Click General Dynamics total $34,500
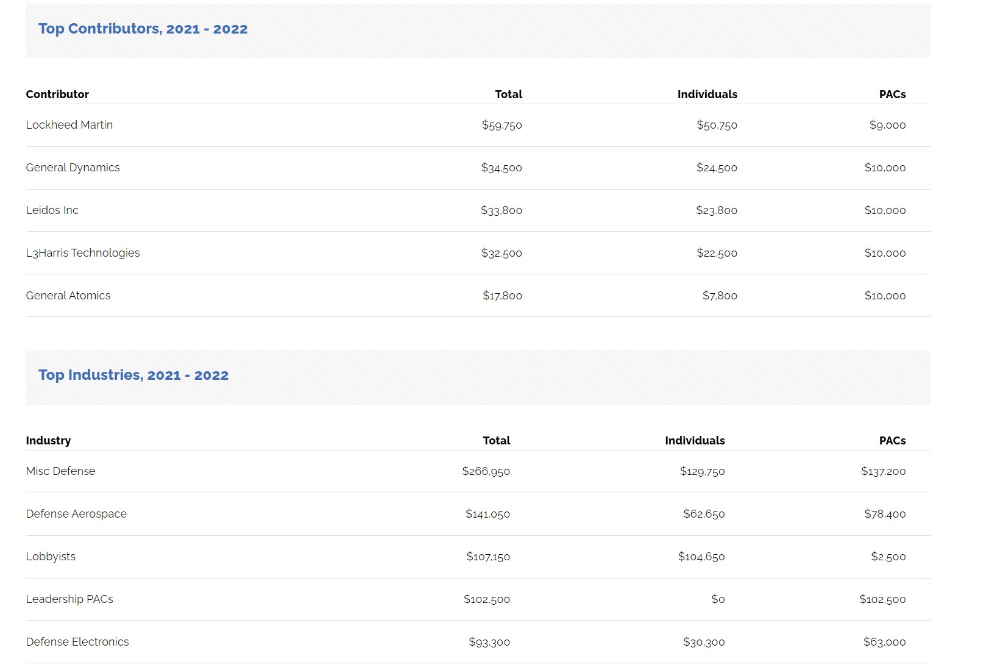This screenshot has height=670, width=989. tap(502, 168)
